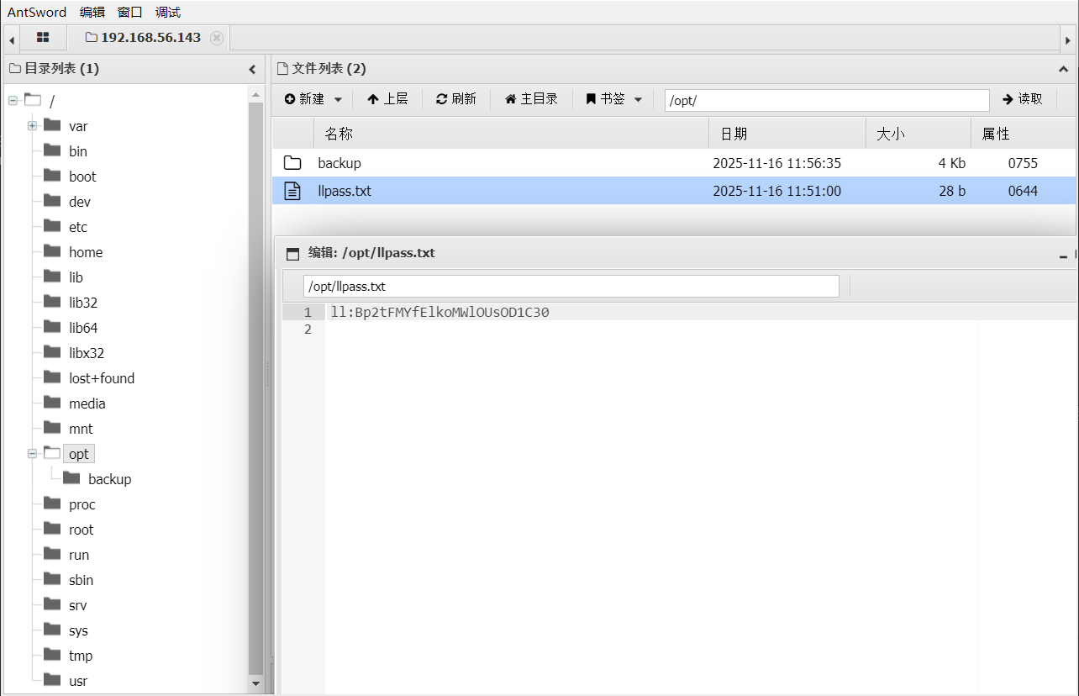Click the 读取 read path button
The width and height of the screenshot is (1079, 696).
[x=1023, y=99]
